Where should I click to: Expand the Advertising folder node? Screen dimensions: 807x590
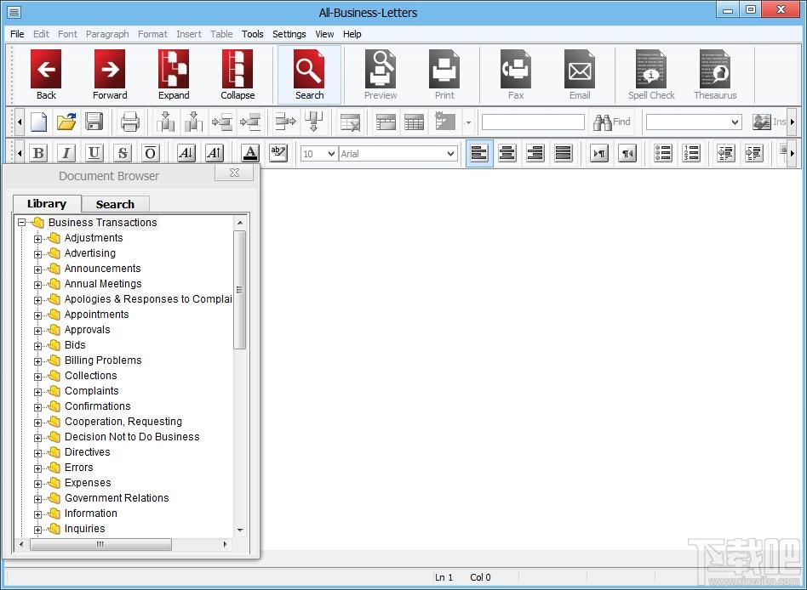(x=37, y=253)
